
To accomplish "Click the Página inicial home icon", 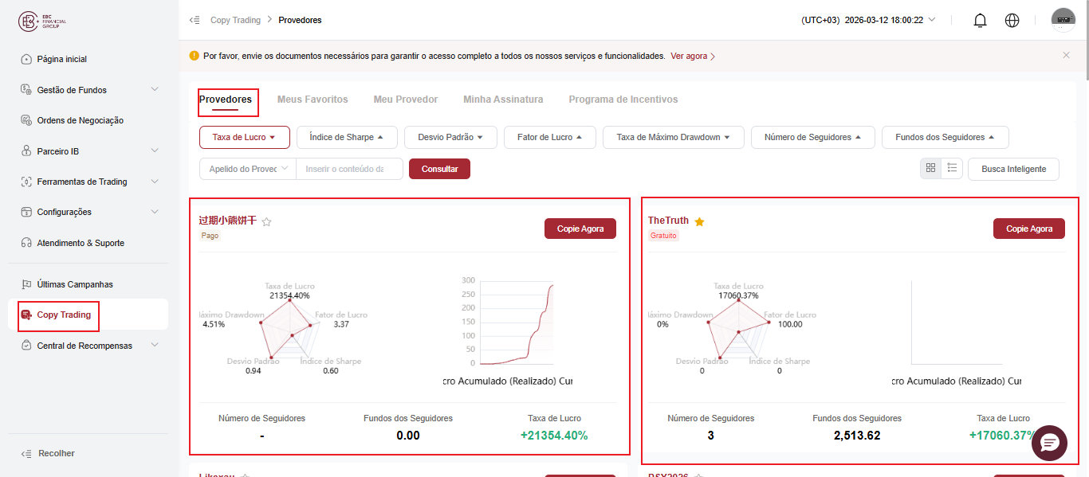I will pyautogui.click(x=26, y=59).
